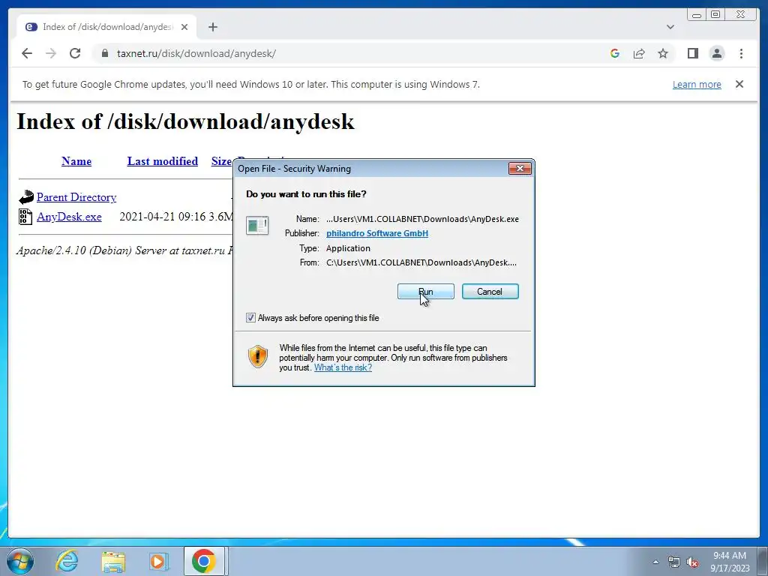Click the binary file icon beside AnyDesk.exe
The width and height of the screenshot is (768, 576).
(x=25, y=217)
